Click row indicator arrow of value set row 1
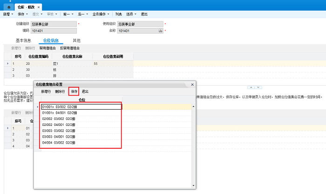 pos(8,63)
